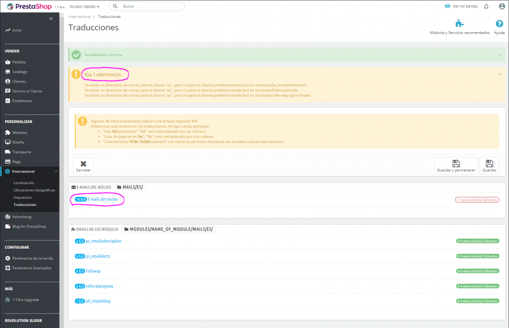The width and height of the screenshot is (509, 328).
Task: Click the search magnifier icon
Action: (115, 6)
